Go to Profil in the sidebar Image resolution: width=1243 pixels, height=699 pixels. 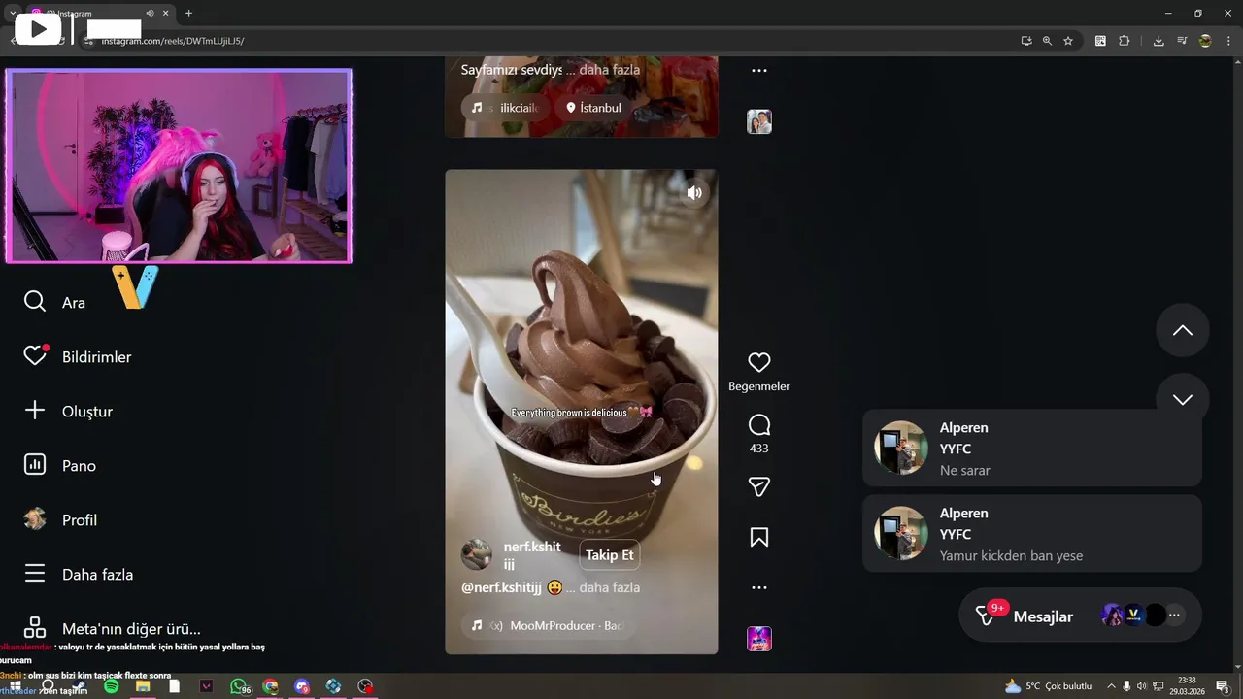pos(60,519)
